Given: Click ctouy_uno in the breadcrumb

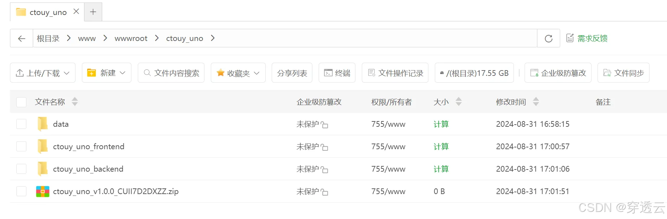Looking at the screenshot, I should coord(184,38).
